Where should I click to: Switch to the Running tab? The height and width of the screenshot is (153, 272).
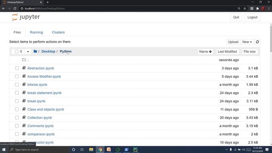click(37, 32)
